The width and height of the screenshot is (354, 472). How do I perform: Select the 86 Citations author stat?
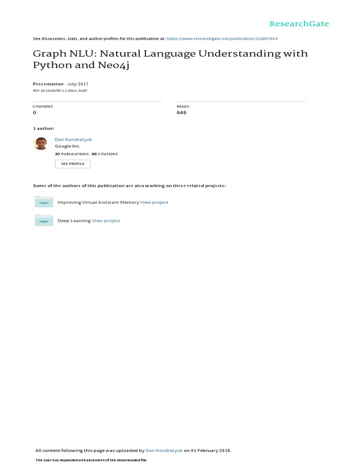point(105,154)
